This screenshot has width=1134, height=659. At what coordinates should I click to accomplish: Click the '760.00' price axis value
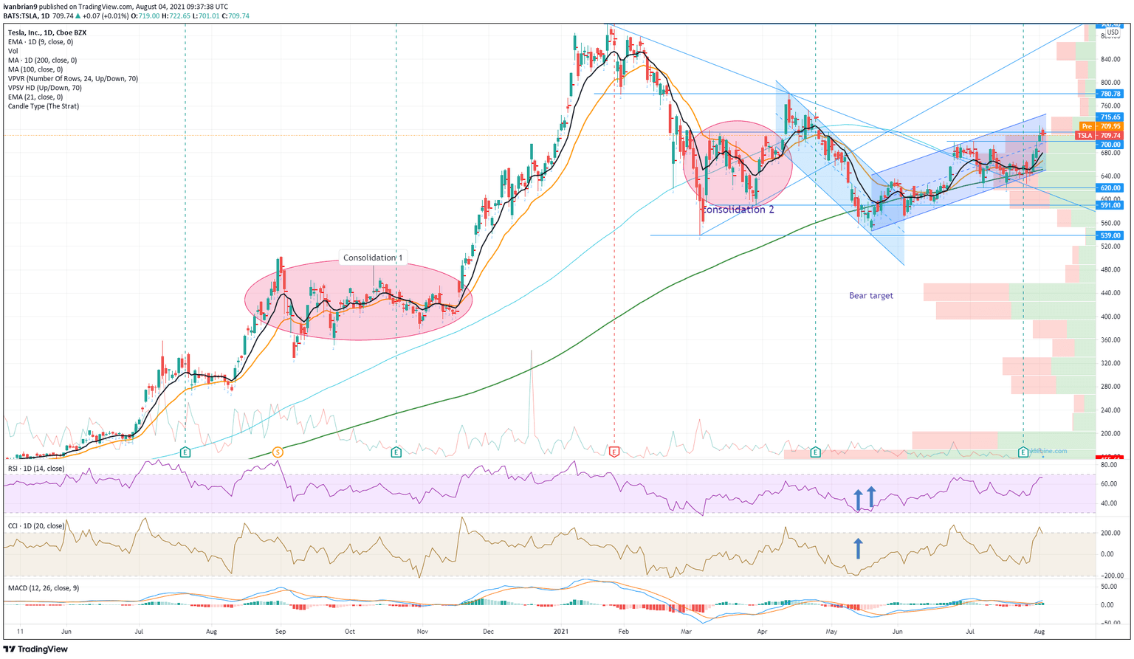point(1111,106)
